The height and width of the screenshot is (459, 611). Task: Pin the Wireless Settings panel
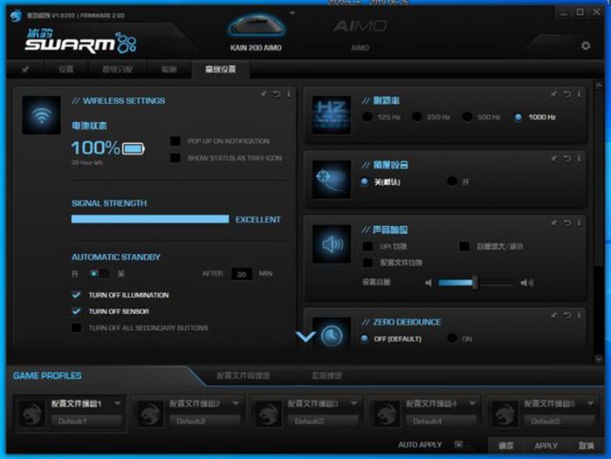click(x=264, y=94)
